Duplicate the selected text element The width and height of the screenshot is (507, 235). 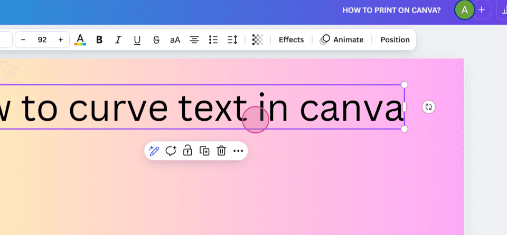click(204, 151)
